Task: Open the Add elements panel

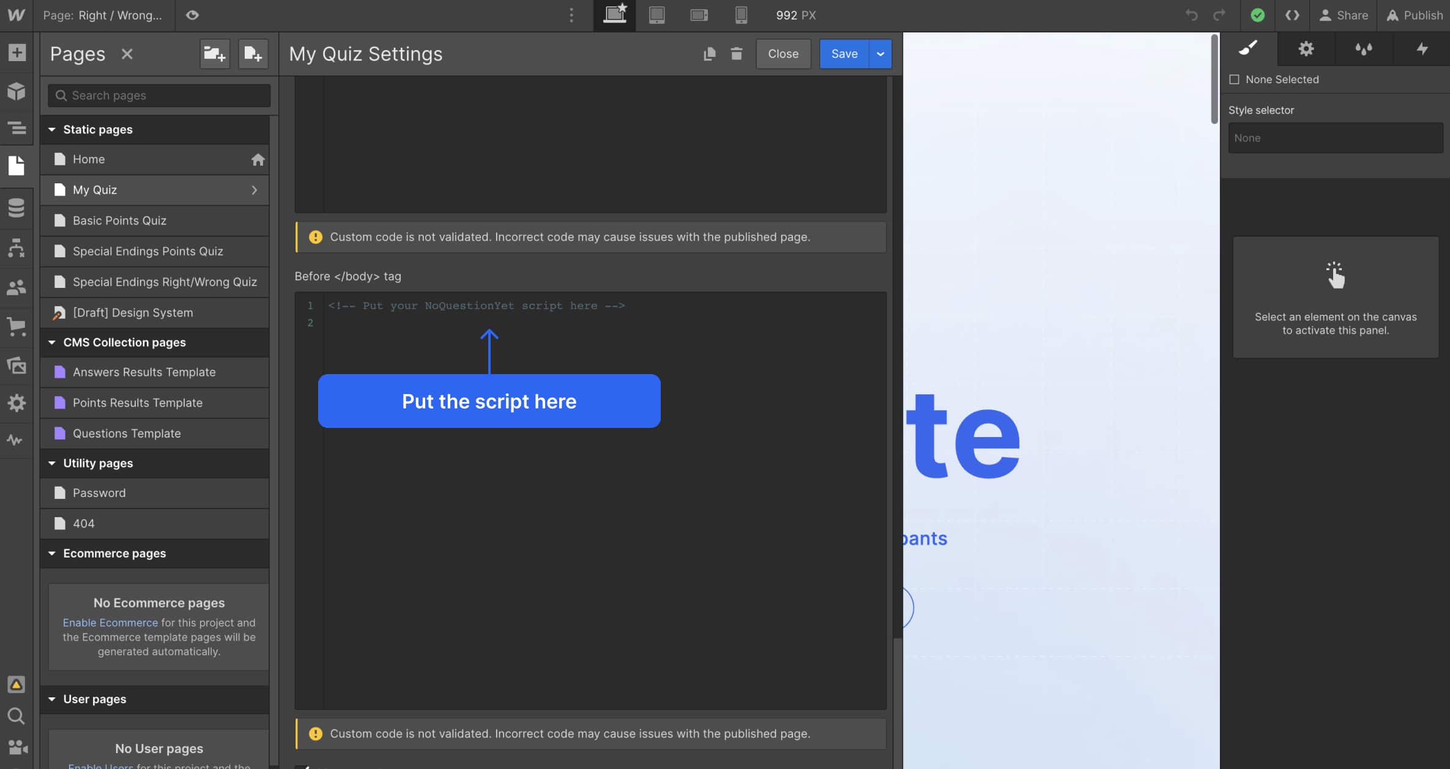Action: [17, 53]
